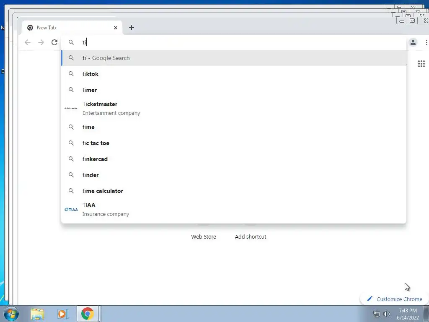Select the 'tiktok' suggestion

tap(234, 74)
